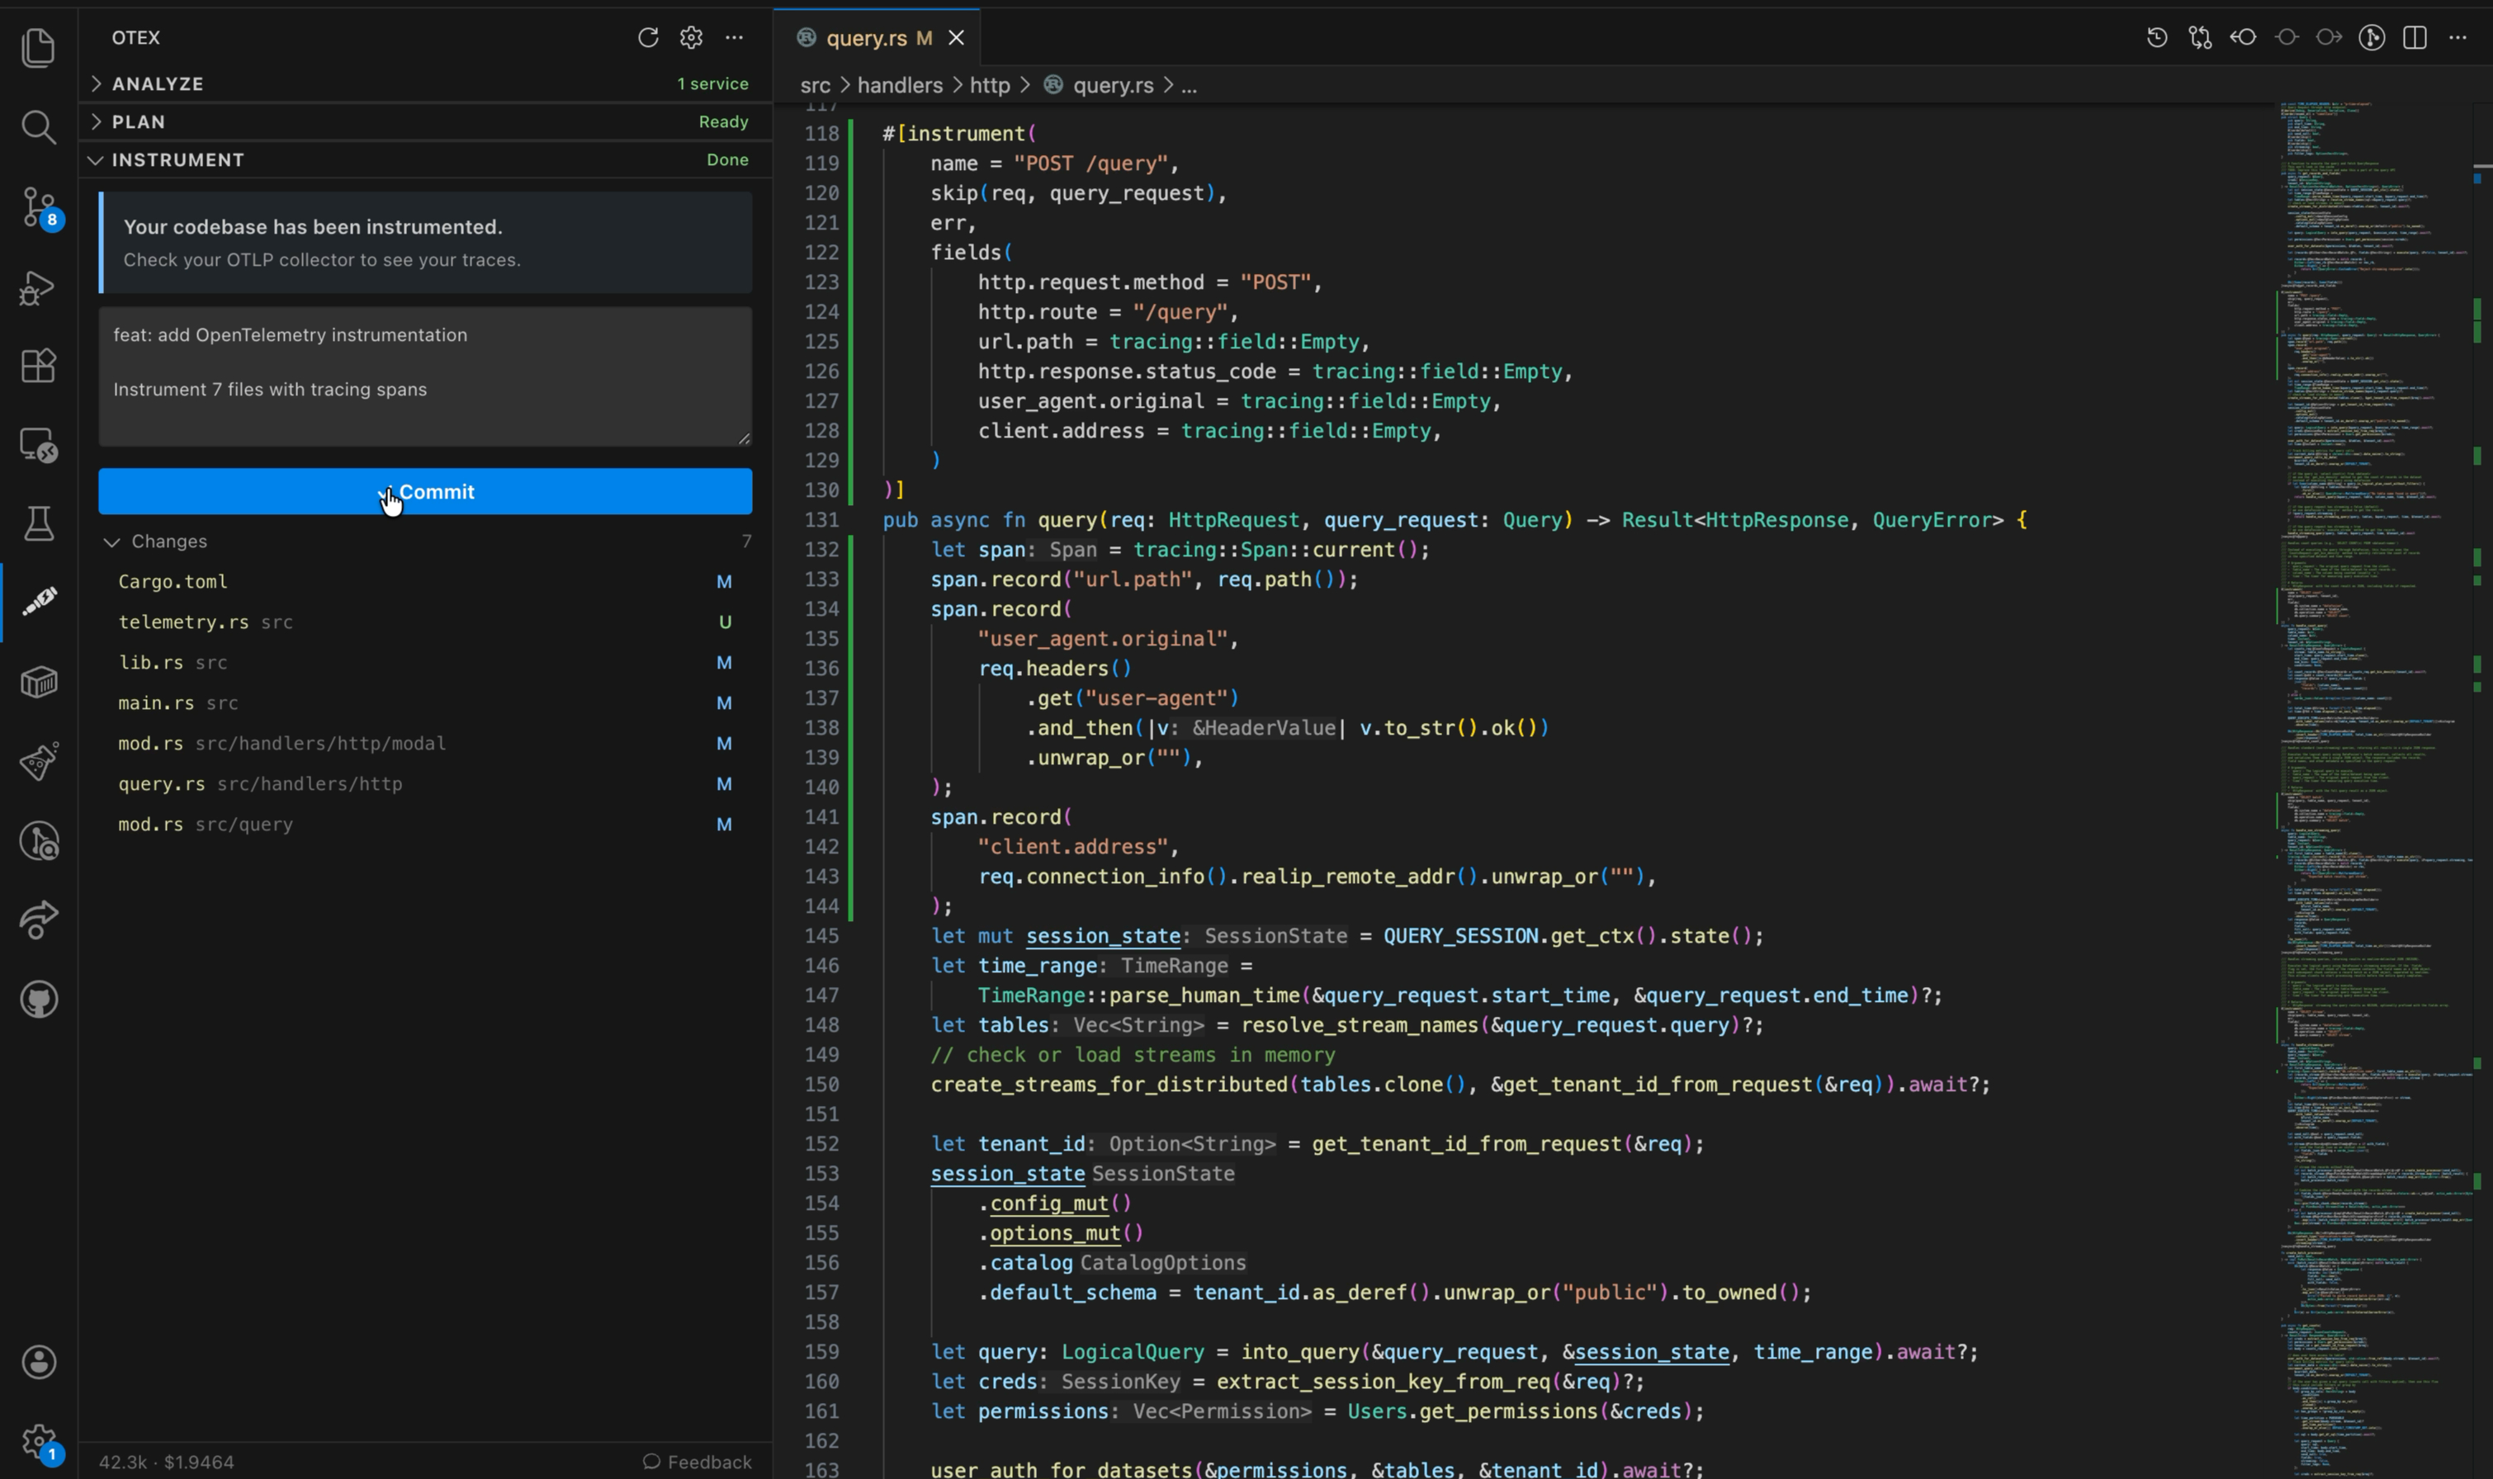Open OTEX settings gear
Image resolution: width=2493 pixels, height=1479 pixels.
tap(691, 37)
